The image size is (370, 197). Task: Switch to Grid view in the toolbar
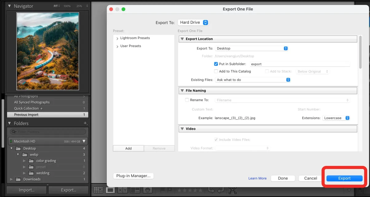click(x=98, y=190)
